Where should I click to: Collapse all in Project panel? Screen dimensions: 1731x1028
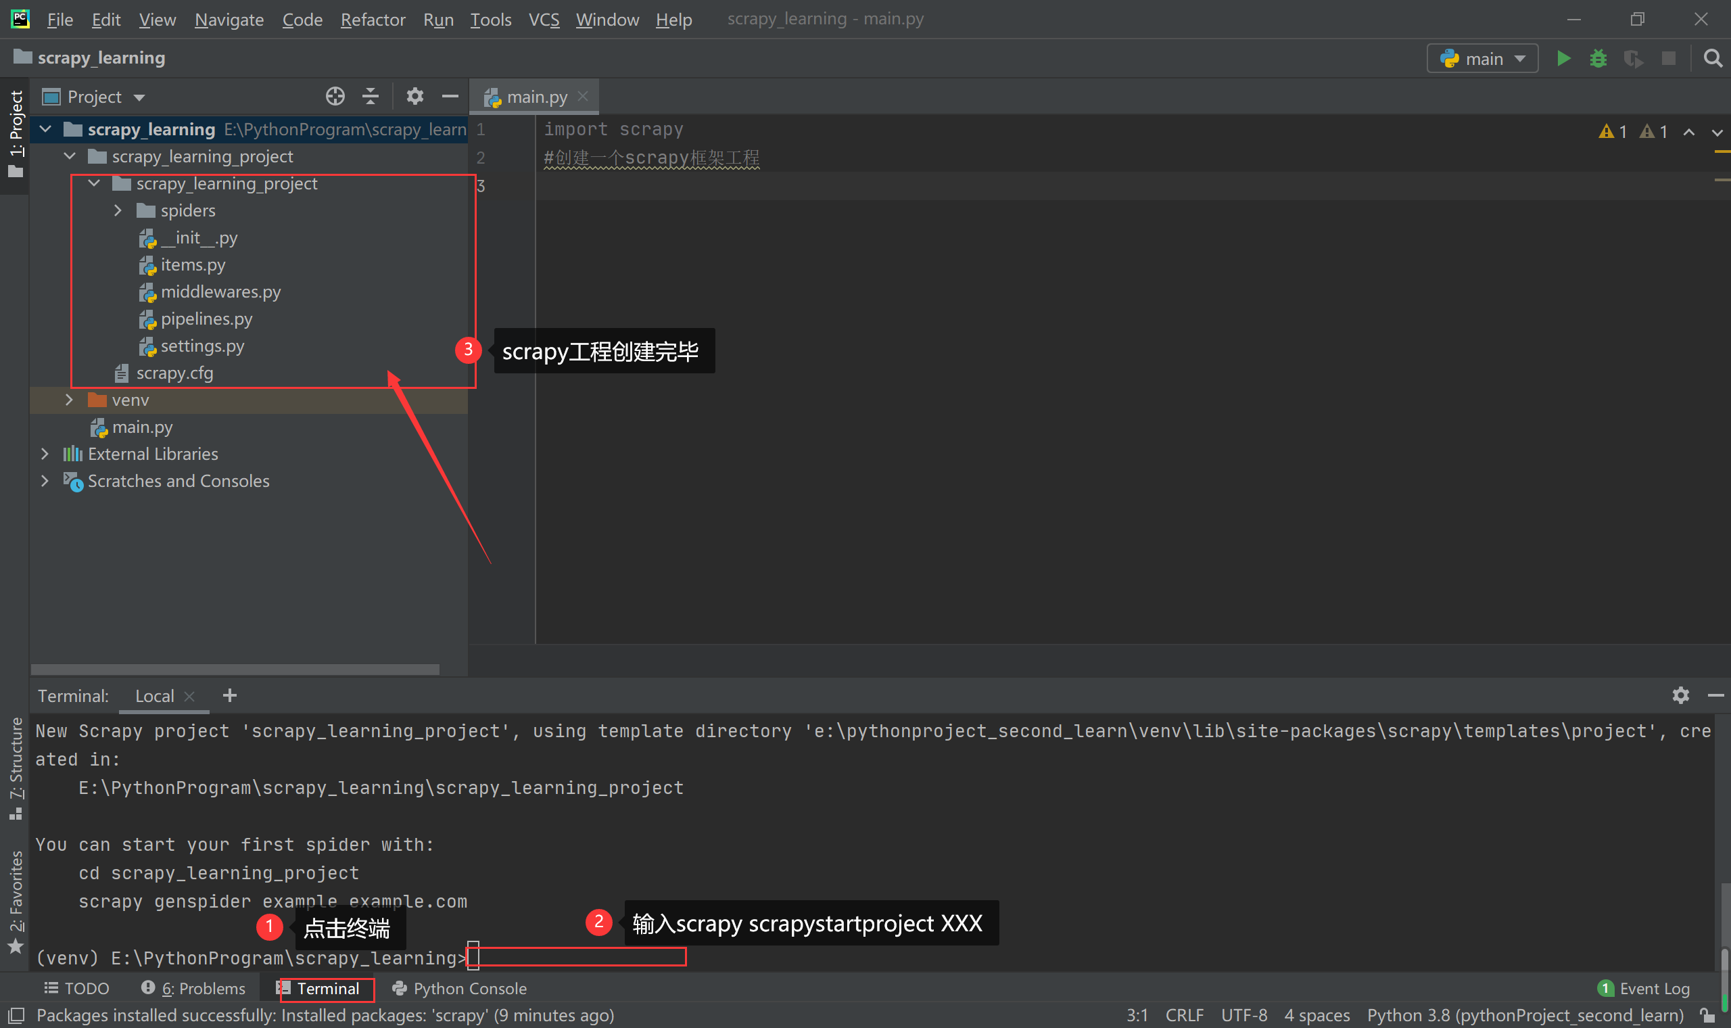click(371, 96)
